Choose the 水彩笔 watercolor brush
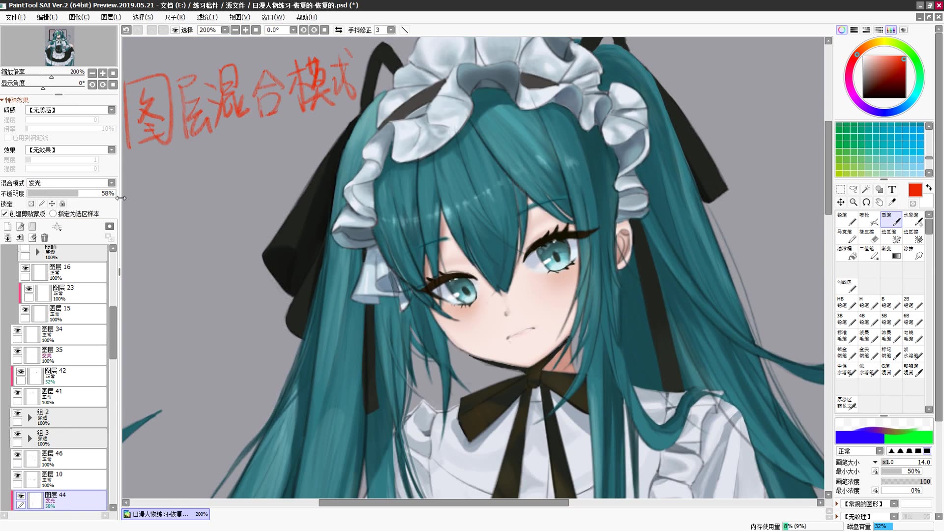 tap(913, 219)
